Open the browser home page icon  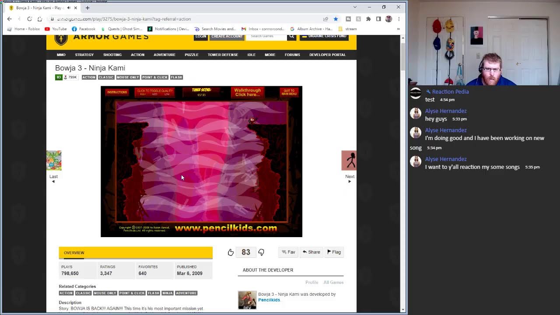(x=40, y=19)
